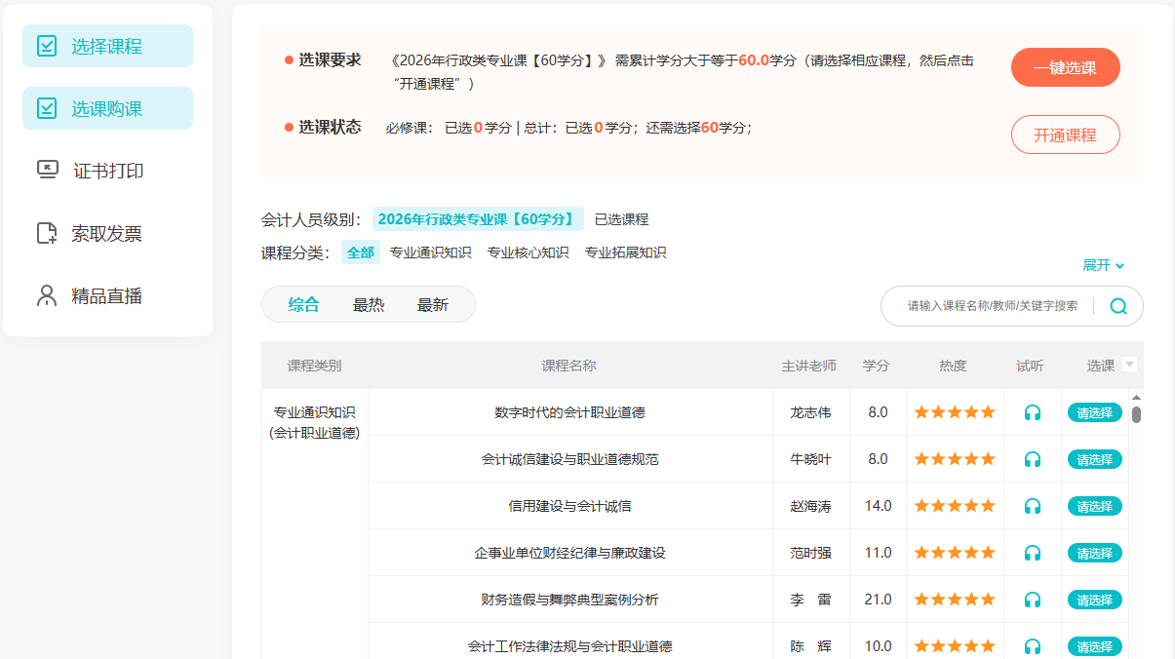Click the course title 信用建设与会计诚信

click(569, 506)
